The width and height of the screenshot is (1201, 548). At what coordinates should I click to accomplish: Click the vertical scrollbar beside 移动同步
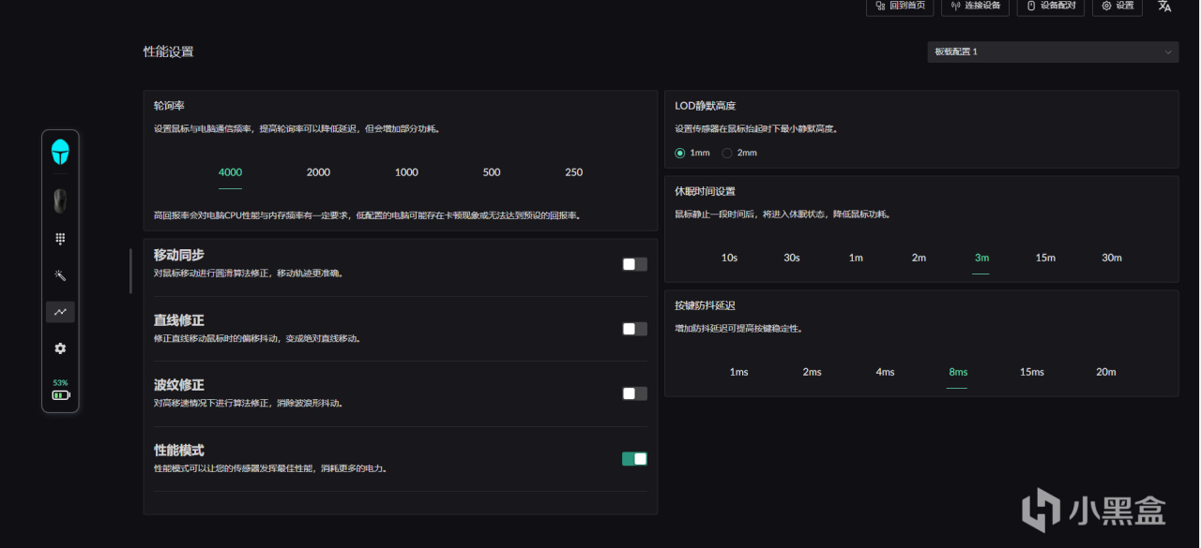[x=130, y=271]
